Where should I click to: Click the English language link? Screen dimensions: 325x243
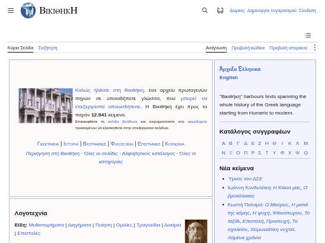coord(229,77)
